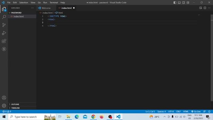Click the feedback icon in status bar
The height and width of the screenshot is (120, 213).
click(x=204, y=112)
